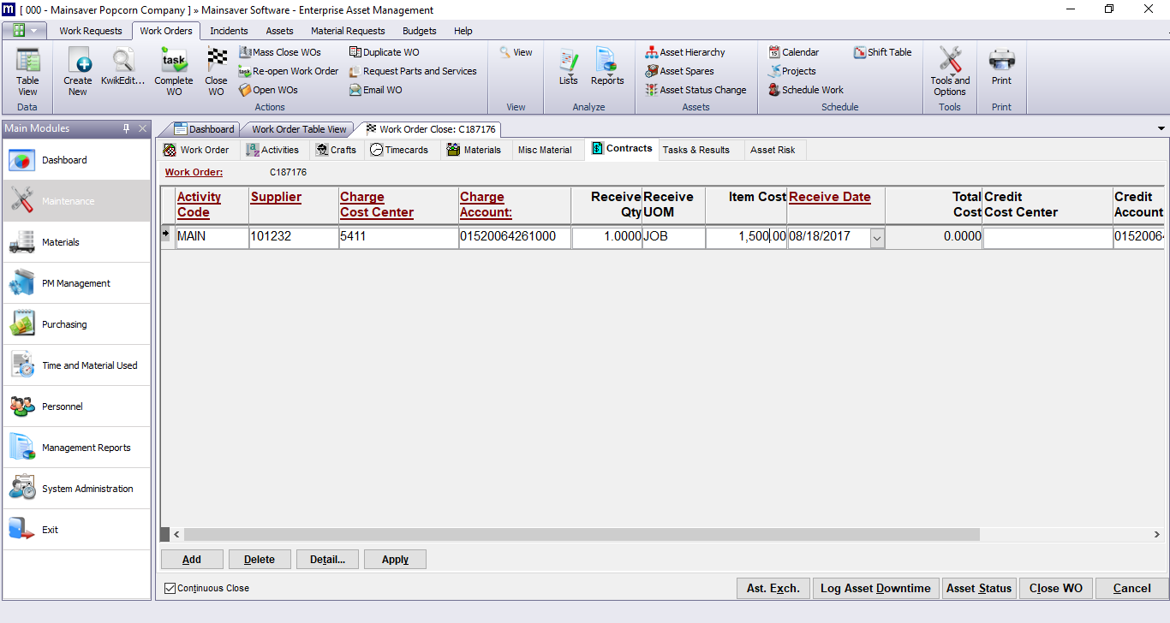Click the Supplier field containing 101232
The image size is (1170, 623).
pos(293,237)
